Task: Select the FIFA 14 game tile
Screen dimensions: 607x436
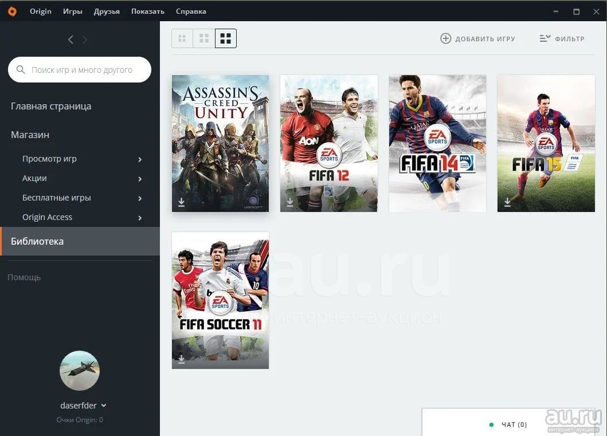Action: (x=437, y=144)
